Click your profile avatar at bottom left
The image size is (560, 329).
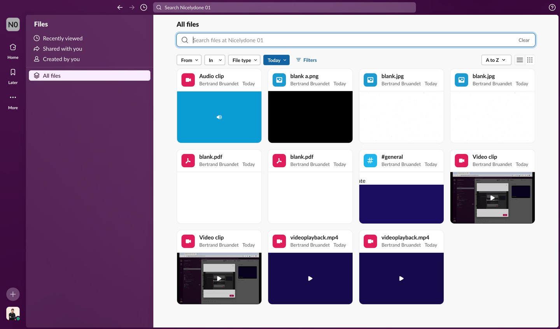point(12,313)
